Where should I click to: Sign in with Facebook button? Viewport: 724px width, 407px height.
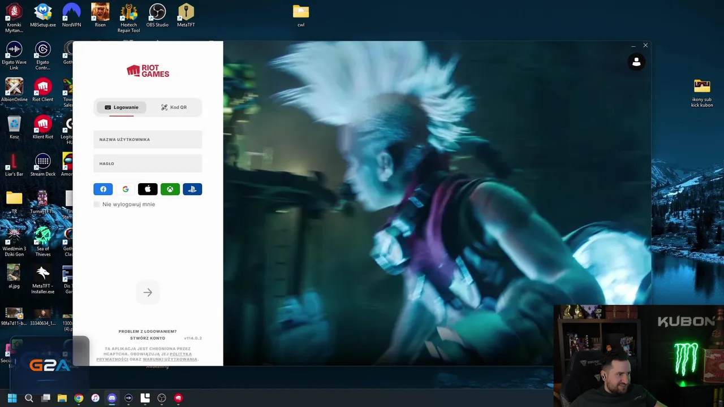pyautogui.click(x=103, y=189)
